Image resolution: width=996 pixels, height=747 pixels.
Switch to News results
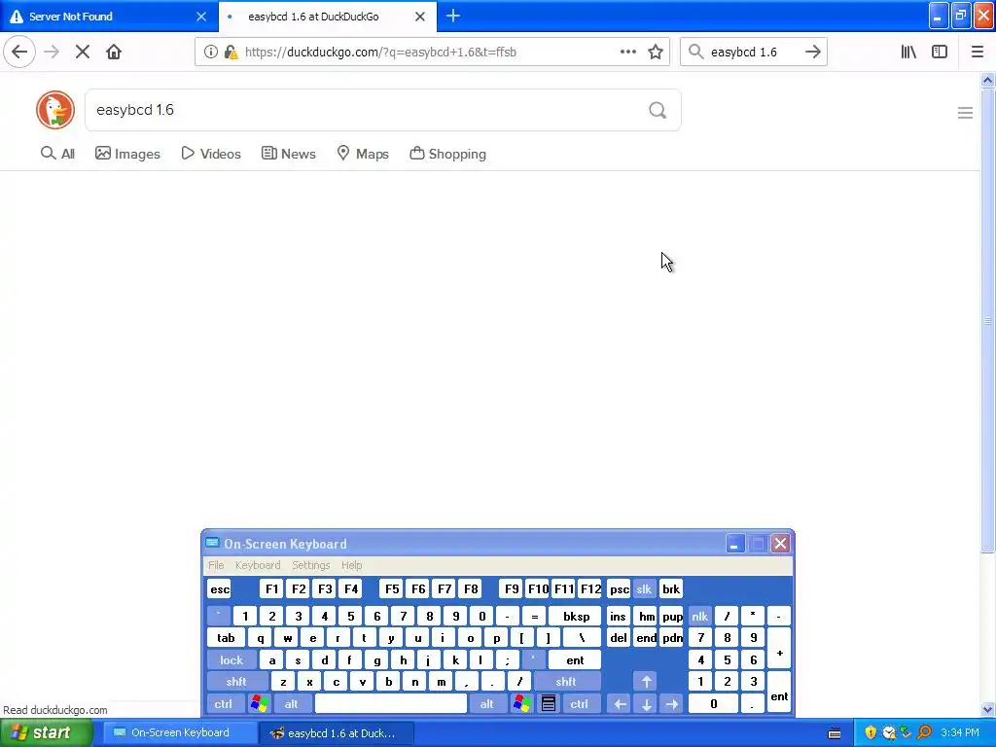tap(288, 154)
